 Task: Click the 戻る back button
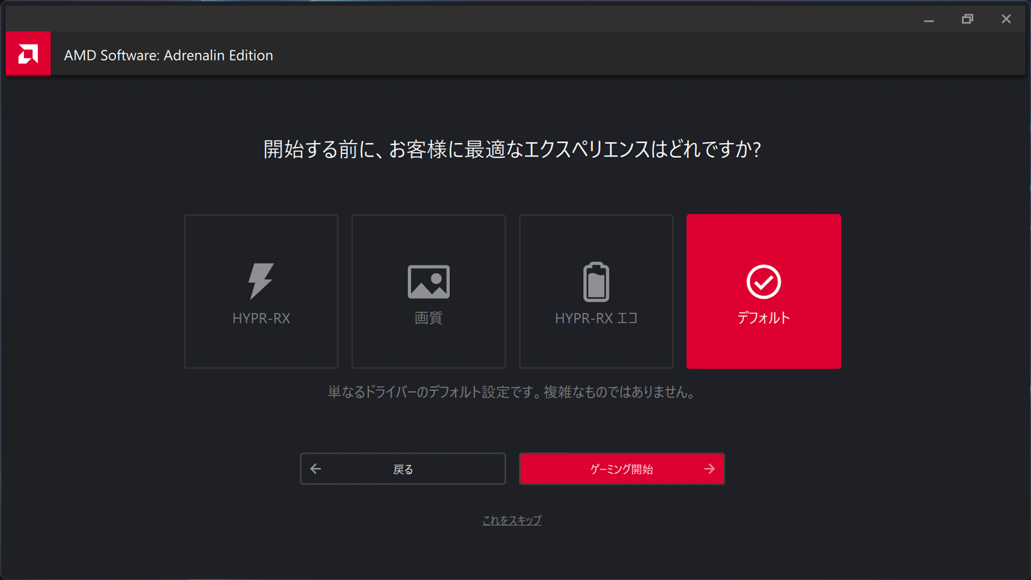403,469
